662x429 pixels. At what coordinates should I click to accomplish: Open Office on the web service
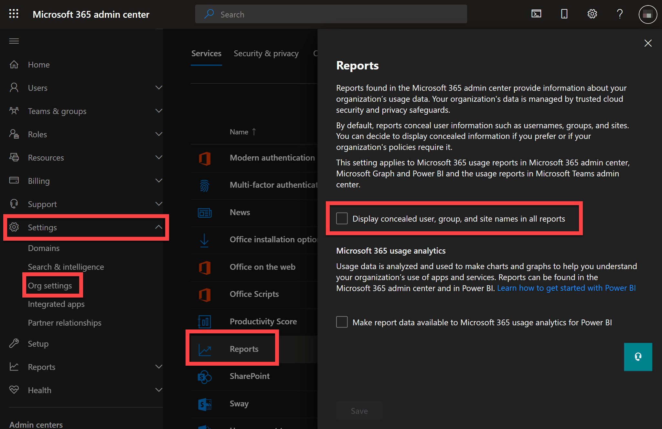tap(262, 267)
